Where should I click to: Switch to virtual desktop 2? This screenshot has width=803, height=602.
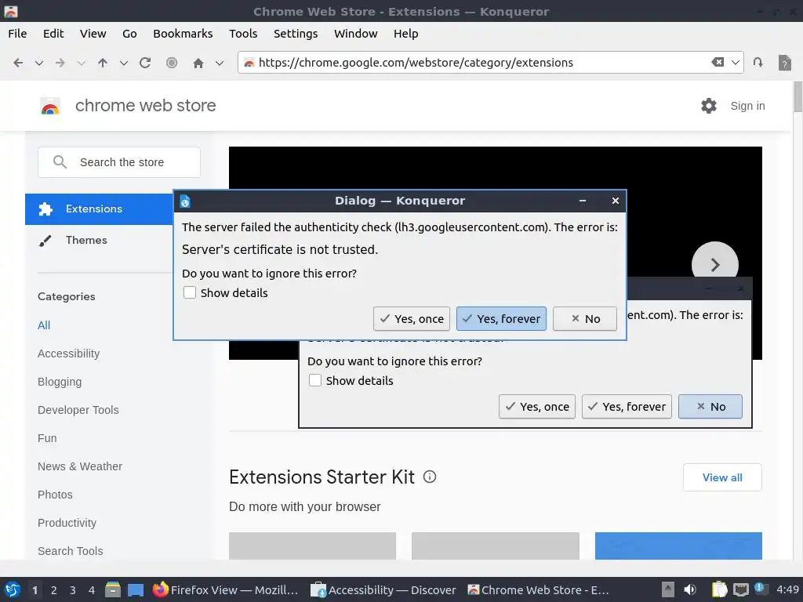coord(54,590)
